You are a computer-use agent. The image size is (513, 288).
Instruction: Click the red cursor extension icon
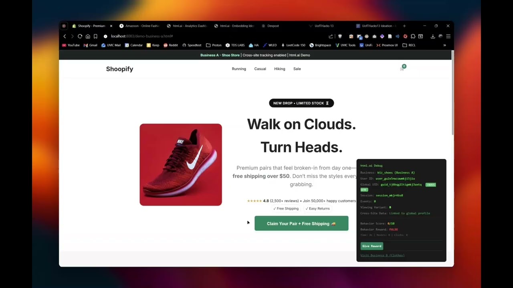click(x=405, y=36)
